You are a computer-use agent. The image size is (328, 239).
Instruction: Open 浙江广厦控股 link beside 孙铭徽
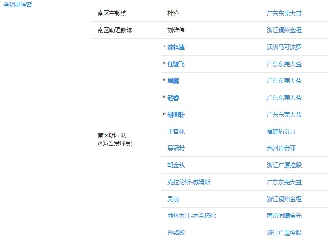click(x=284, y=233)
